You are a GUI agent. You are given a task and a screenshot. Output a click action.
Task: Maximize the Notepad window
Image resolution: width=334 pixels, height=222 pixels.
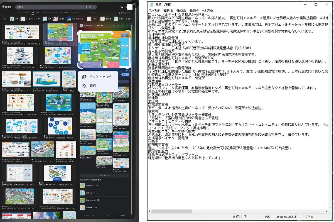(316, 4)
